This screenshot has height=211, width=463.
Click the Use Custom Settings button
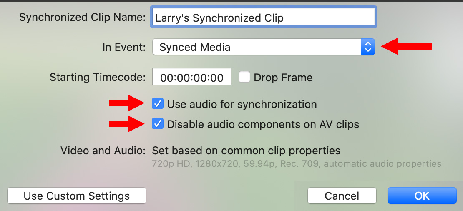coord(77,196)
